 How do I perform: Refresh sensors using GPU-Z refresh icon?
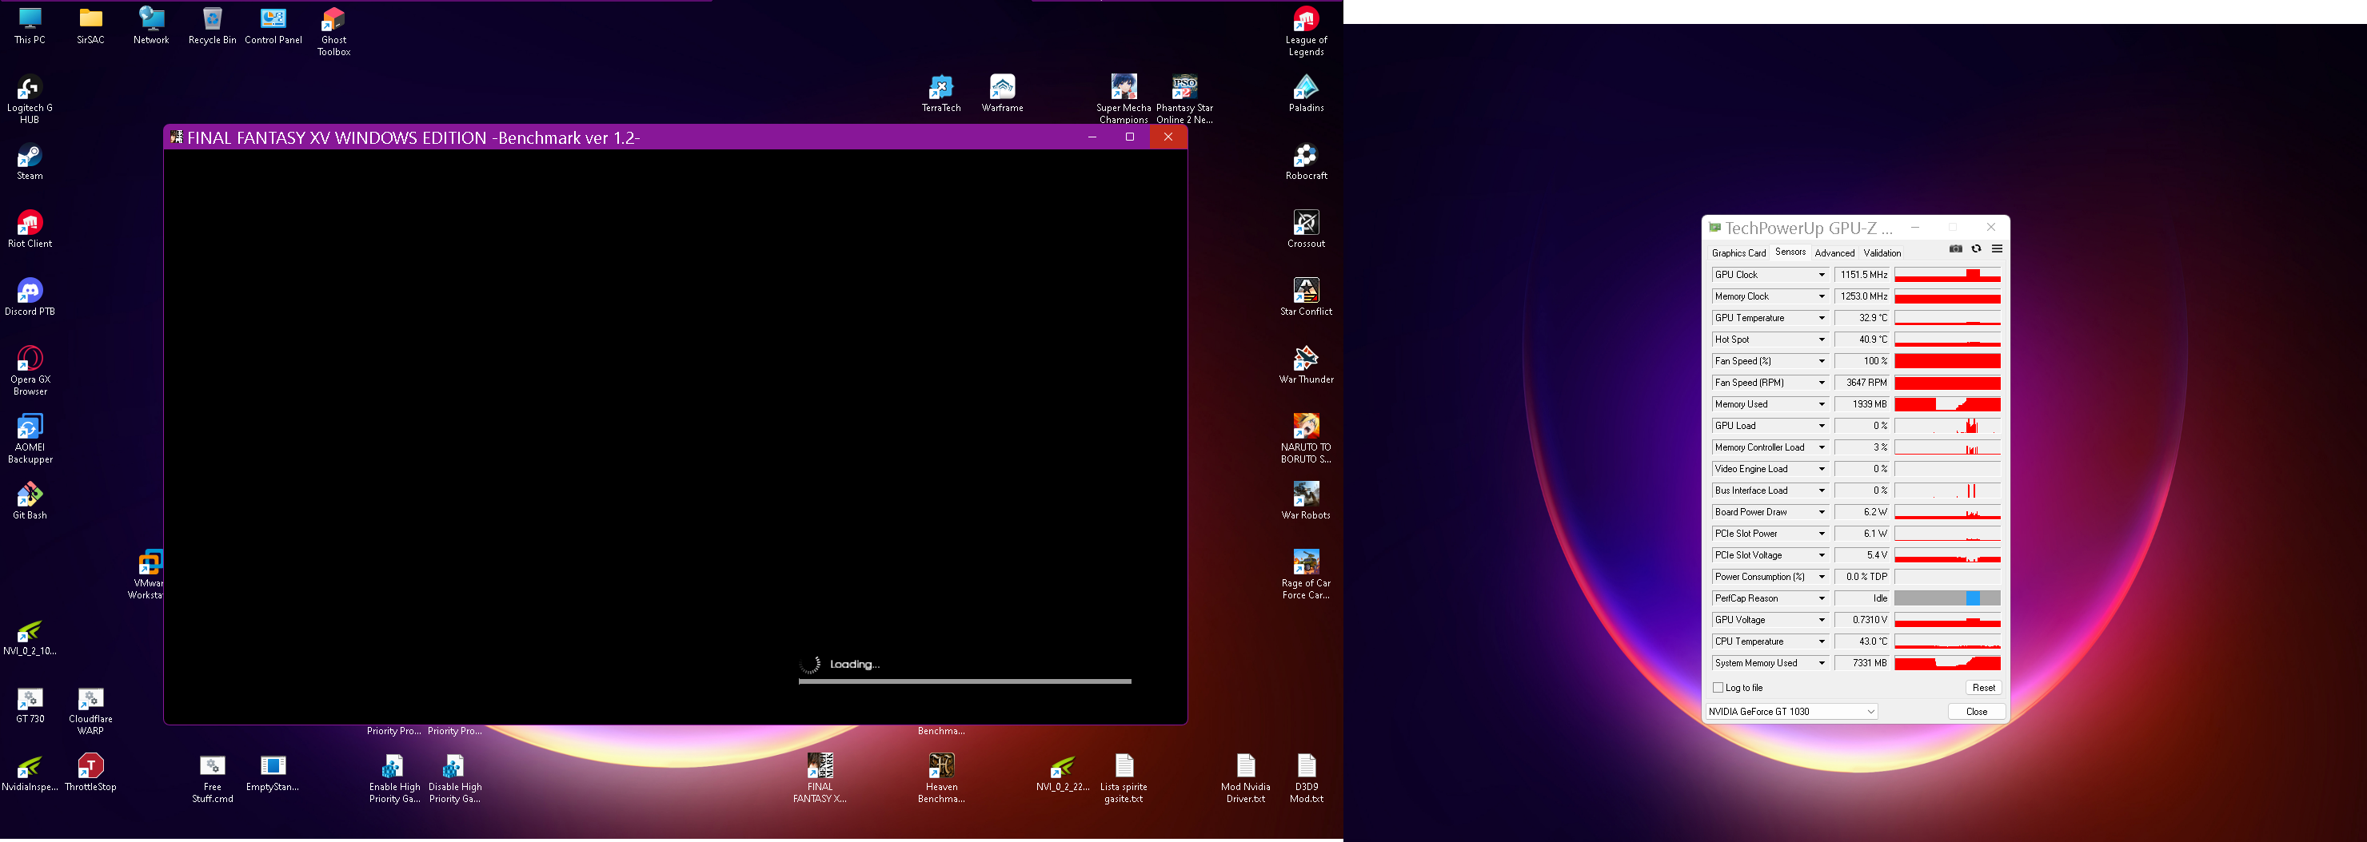pyautogui.click(x=1975, y=248)
